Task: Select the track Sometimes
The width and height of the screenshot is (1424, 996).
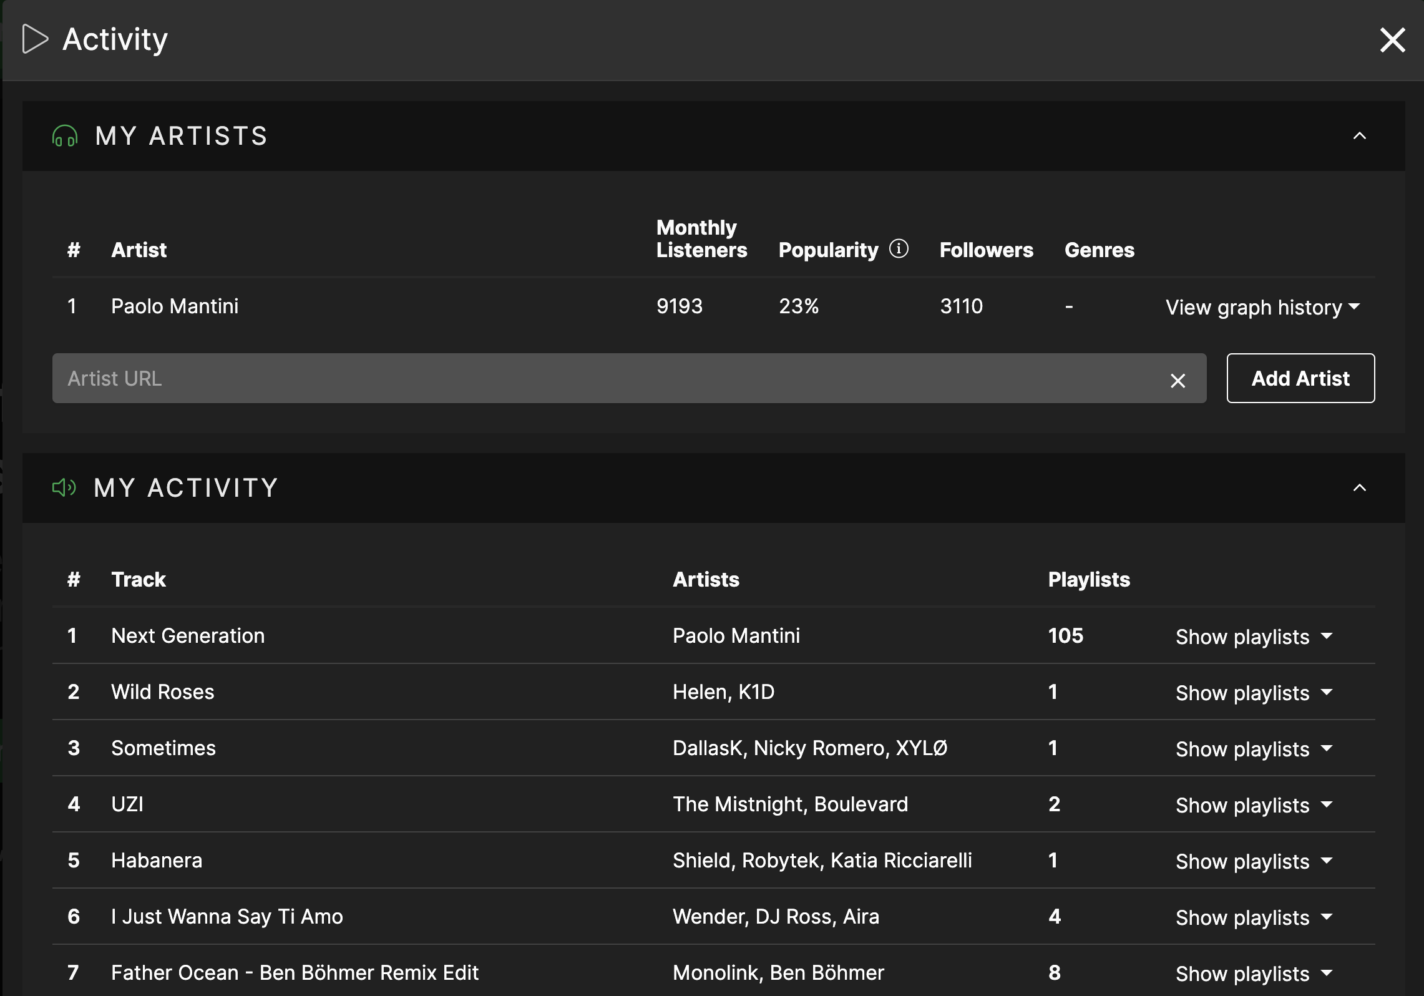Action: coord(163,748)
